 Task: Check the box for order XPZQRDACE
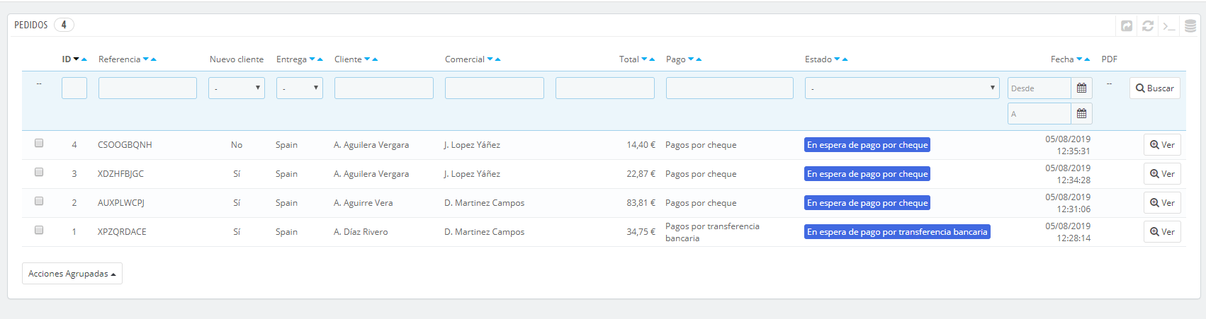[x=39, y=230]
